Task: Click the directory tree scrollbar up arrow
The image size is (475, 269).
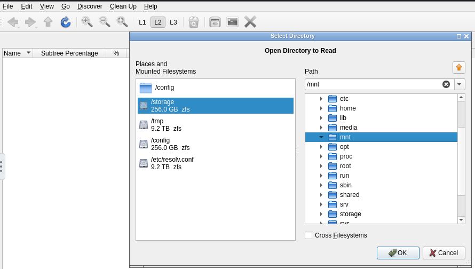Action: 461,98
